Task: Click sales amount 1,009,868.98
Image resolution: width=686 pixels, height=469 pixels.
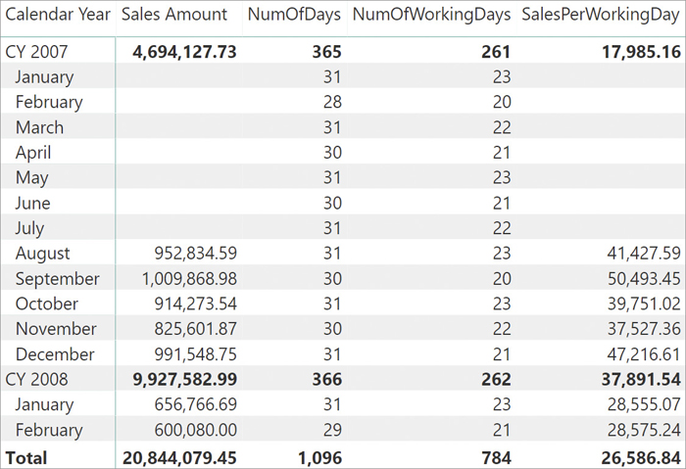Action: [x=189, y=279]
